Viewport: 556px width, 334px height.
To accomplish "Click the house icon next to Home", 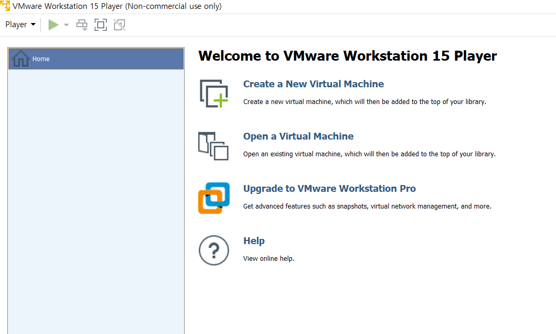I will pos(20,59).
